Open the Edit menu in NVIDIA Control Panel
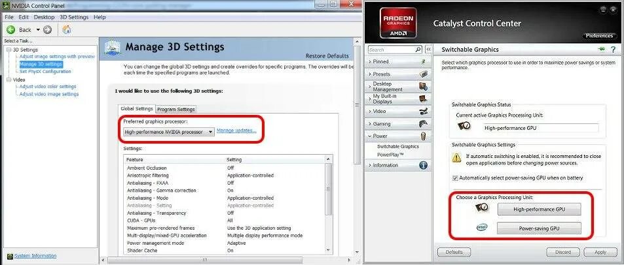 (x=24, y=17)
